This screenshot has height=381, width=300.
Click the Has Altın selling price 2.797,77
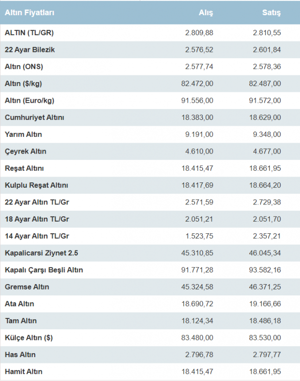point(267,355)
